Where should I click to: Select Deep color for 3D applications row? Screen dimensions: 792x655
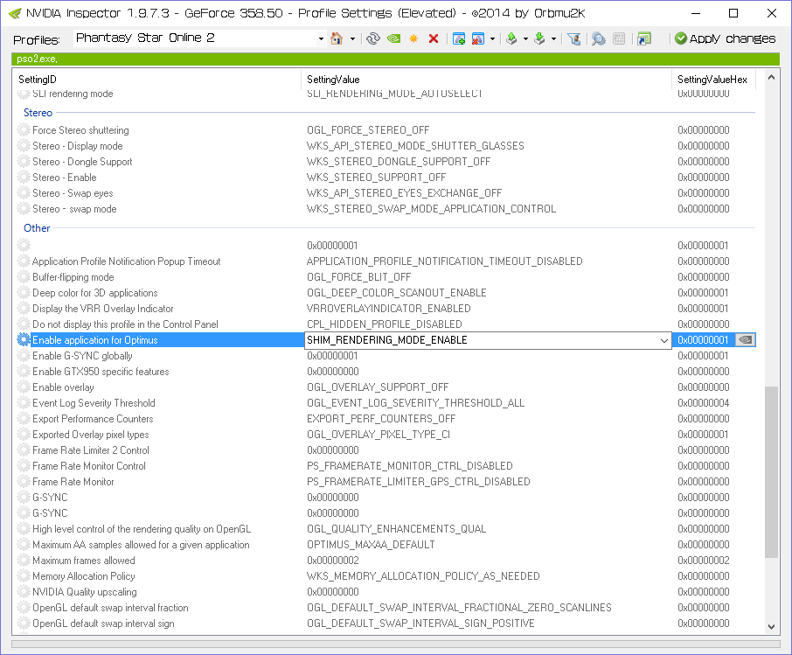tap(385, 293)
